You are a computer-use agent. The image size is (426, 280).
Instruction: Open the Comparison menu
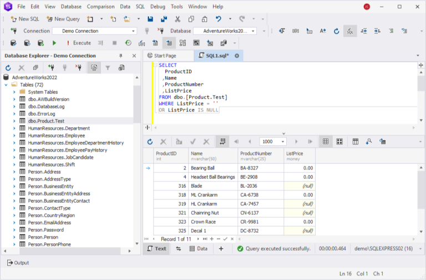(x=100, y=7)
